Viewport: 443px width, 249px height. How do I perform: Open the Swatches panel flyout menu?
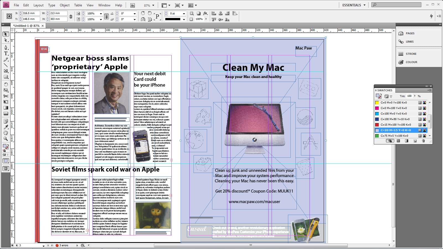click(430, 90)
